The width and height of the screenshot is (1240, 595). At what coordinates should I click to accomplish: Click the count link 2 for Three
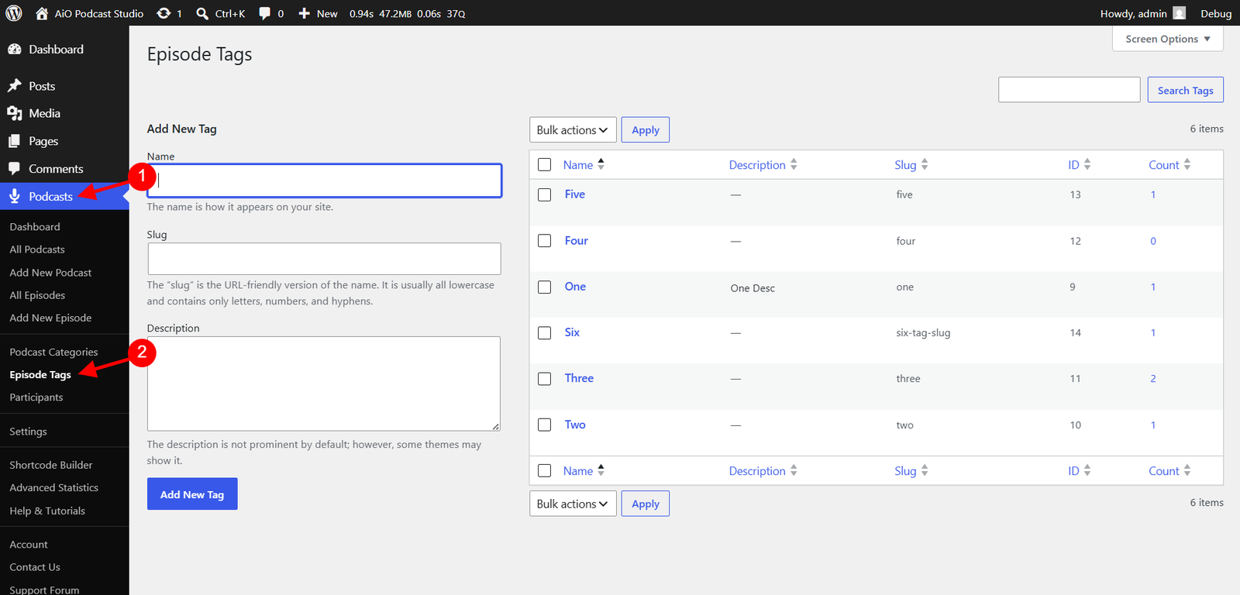point(1153,379)
